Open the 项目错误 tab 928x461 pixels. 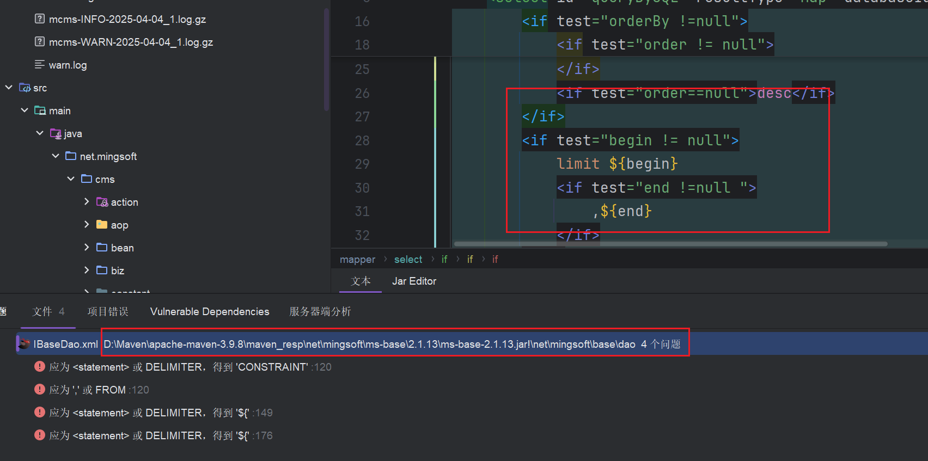coord(108,312)
